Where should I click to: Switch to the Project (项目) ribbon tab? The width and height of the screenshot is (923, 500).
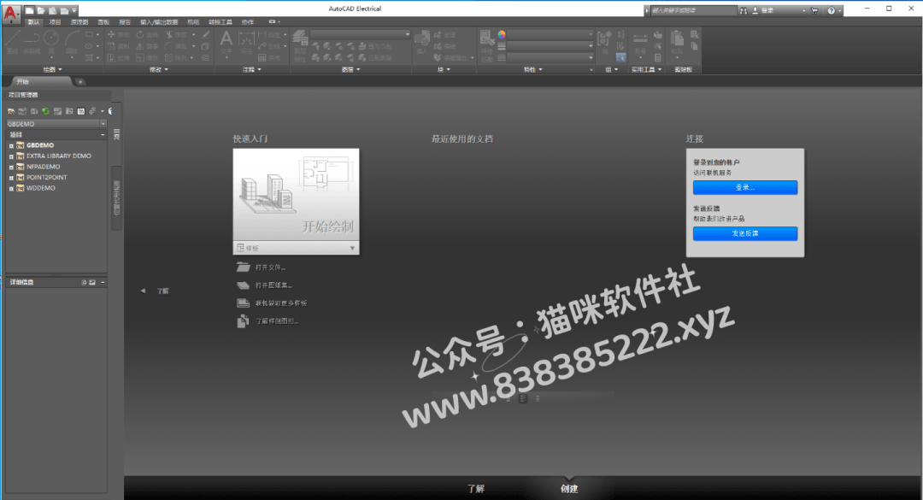click(56, 21)
